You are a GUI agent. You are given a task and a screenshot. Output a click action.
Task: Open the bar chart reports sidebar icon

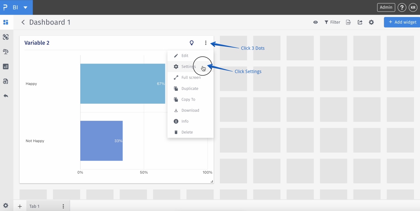click(6, 66)
